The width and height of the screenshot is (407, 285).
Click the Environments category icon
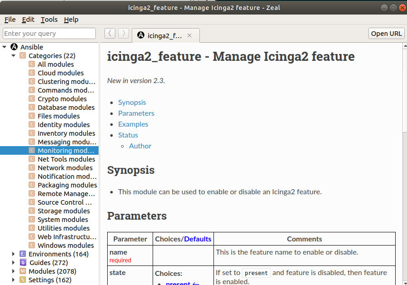click(23, 254)
